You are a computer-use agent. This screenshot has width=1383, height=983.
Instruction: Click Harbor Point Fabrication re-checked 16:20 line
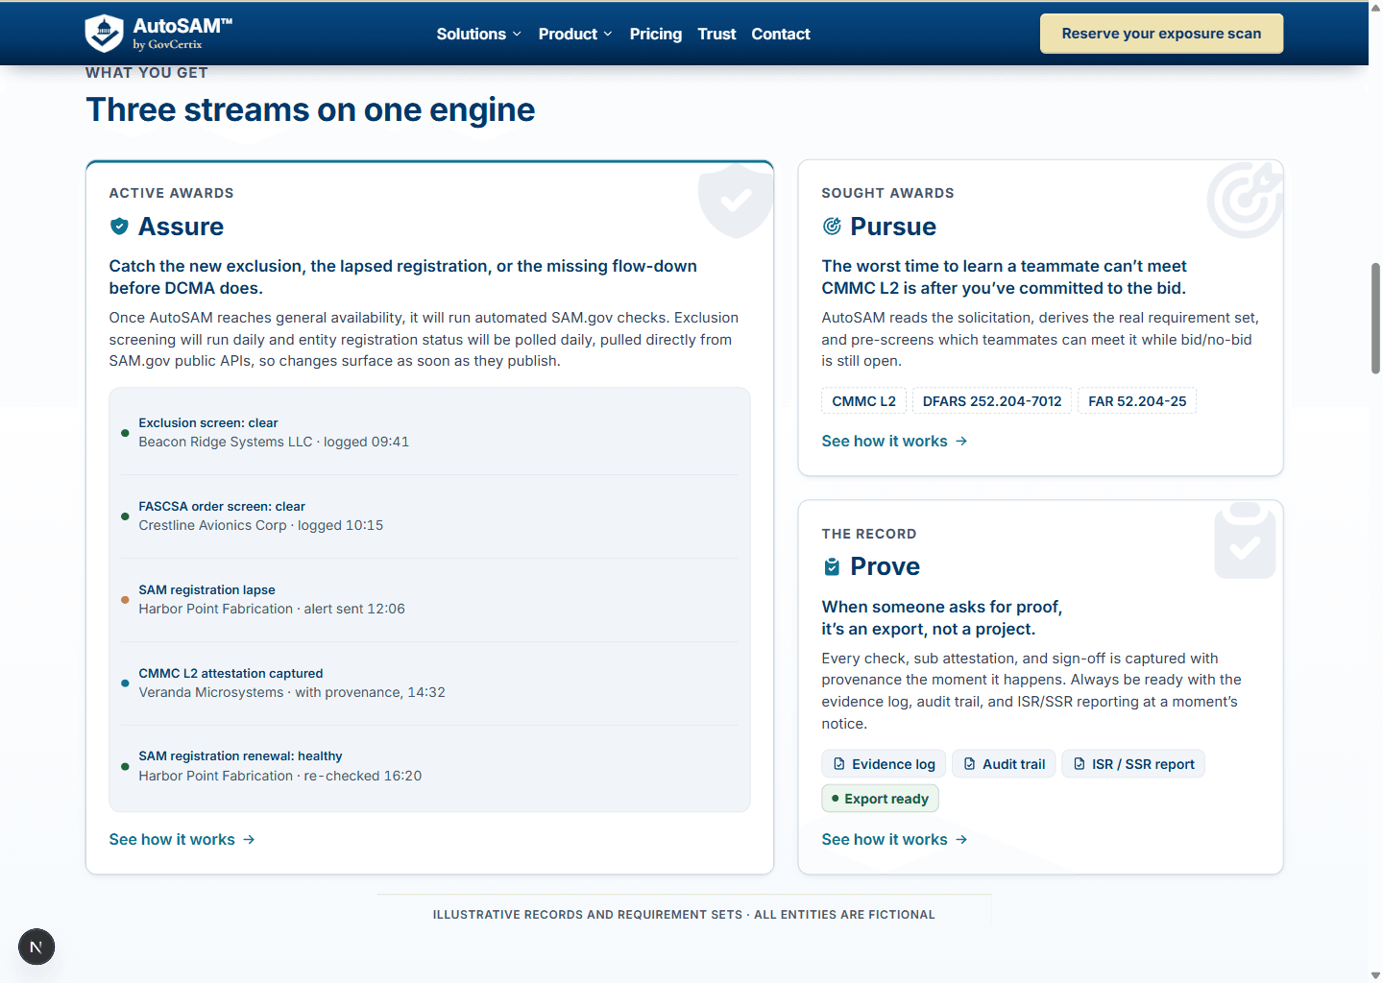280,777
